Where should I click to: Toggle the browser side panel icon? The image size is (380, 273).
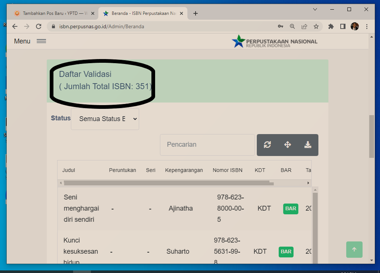[x=343, y=26]
